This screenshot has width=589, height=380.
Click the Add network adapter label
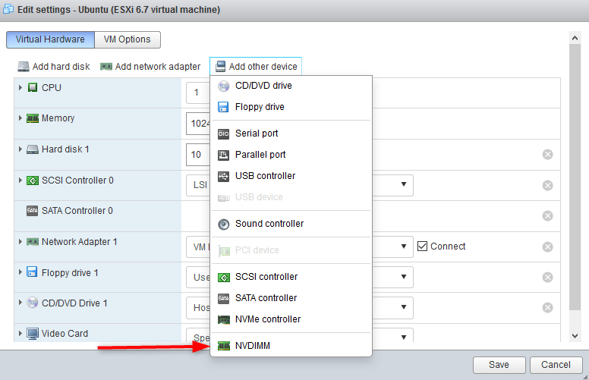click(x=158, y=67)
